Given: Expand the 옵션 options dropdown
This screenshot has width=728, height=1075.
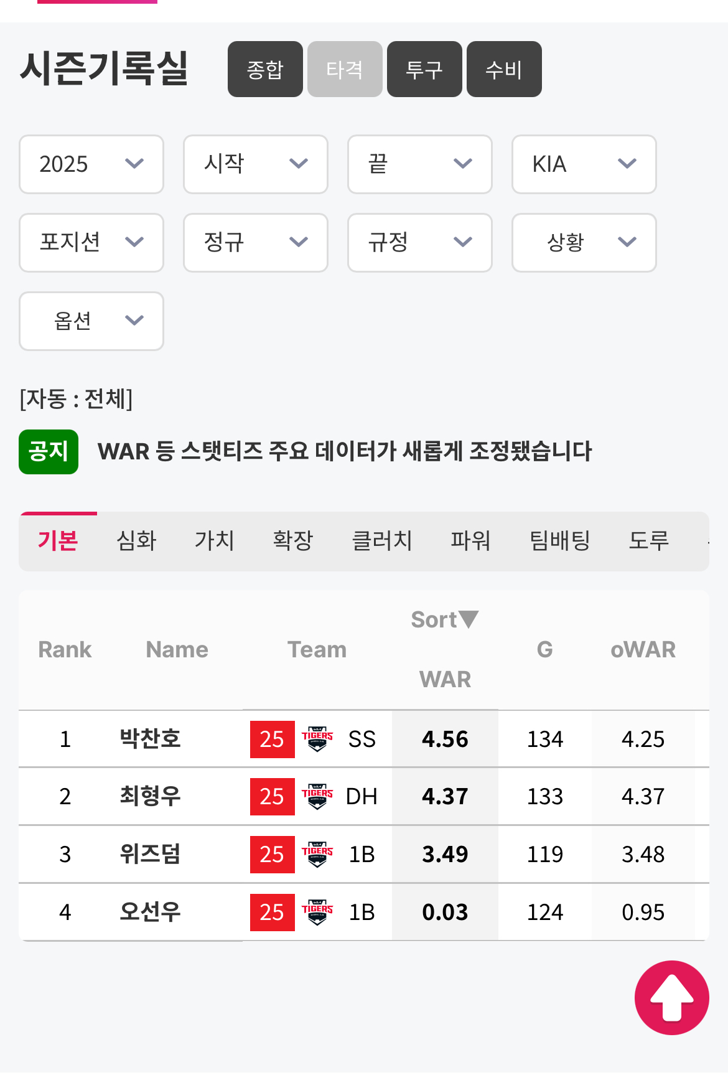Looking at the screenshot, I should click(x=91, y=321).
